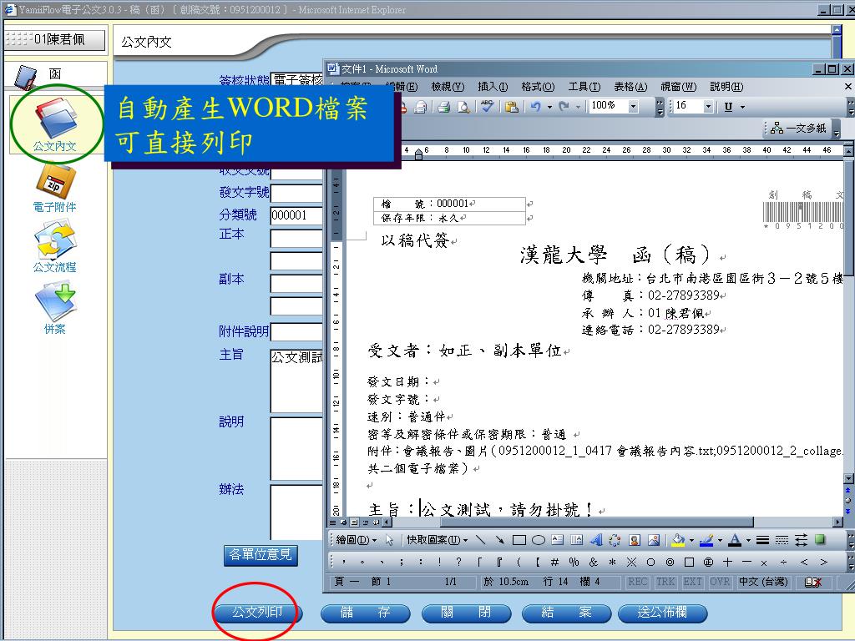Apply font color with A icon
This screenshot has height=641, width=855.
735,540
